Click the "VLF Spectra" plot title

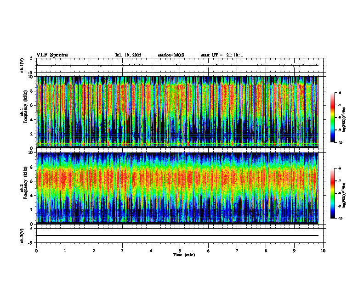coord(52,55)
